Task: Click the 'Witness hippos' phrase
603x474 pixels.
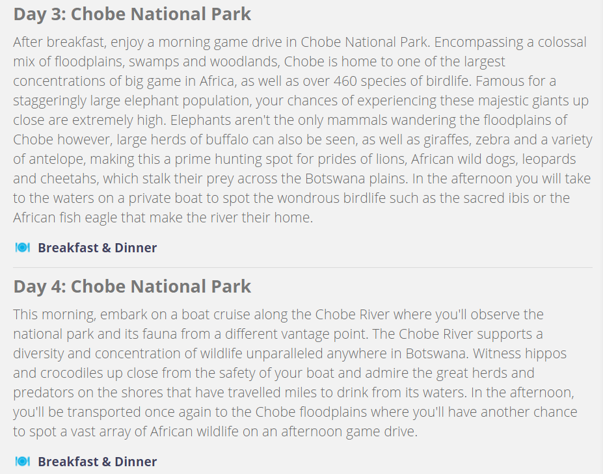Action: pyautogui.click(x=520, y=353)
